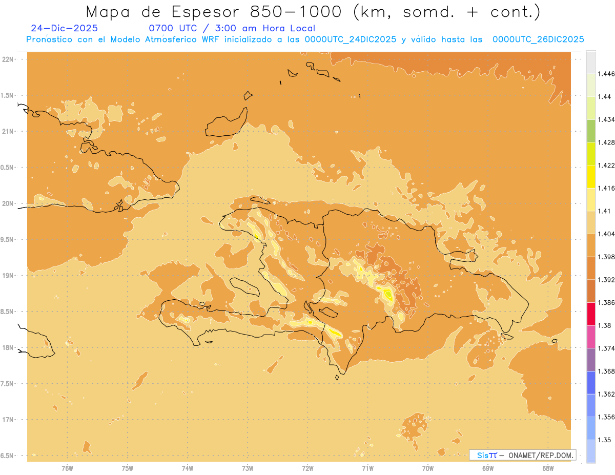Click the latitude label '22N'
Viewport: 615px width, 475px height.
click(9, 59)
